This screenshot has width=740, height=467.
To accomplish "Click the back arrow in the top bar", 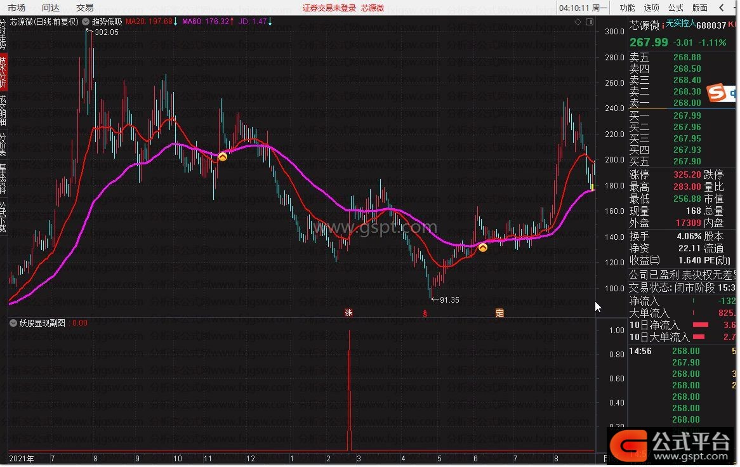I will (722, 8).
